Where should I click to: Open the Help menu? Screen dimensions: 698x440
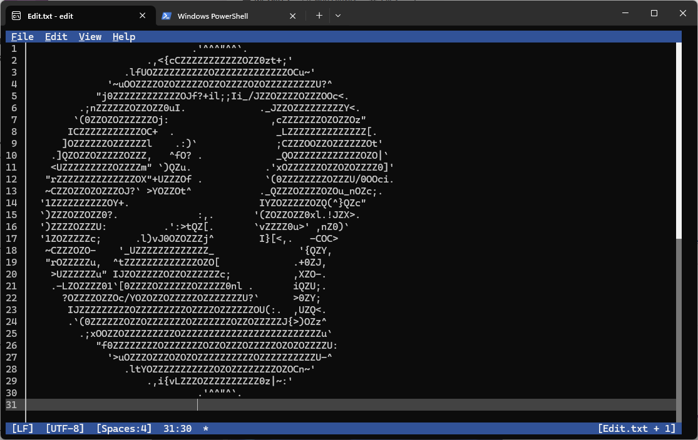coord(124,37)
